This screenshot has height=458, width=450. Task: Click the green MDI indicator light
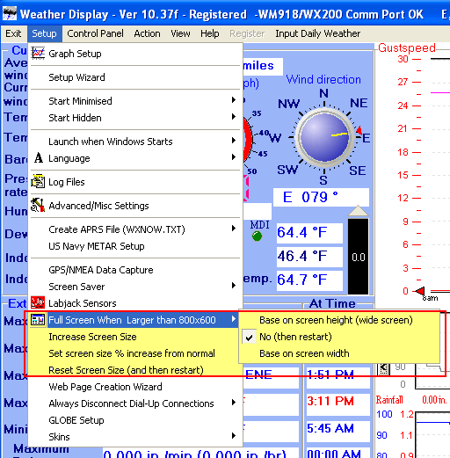click(257, 236)
